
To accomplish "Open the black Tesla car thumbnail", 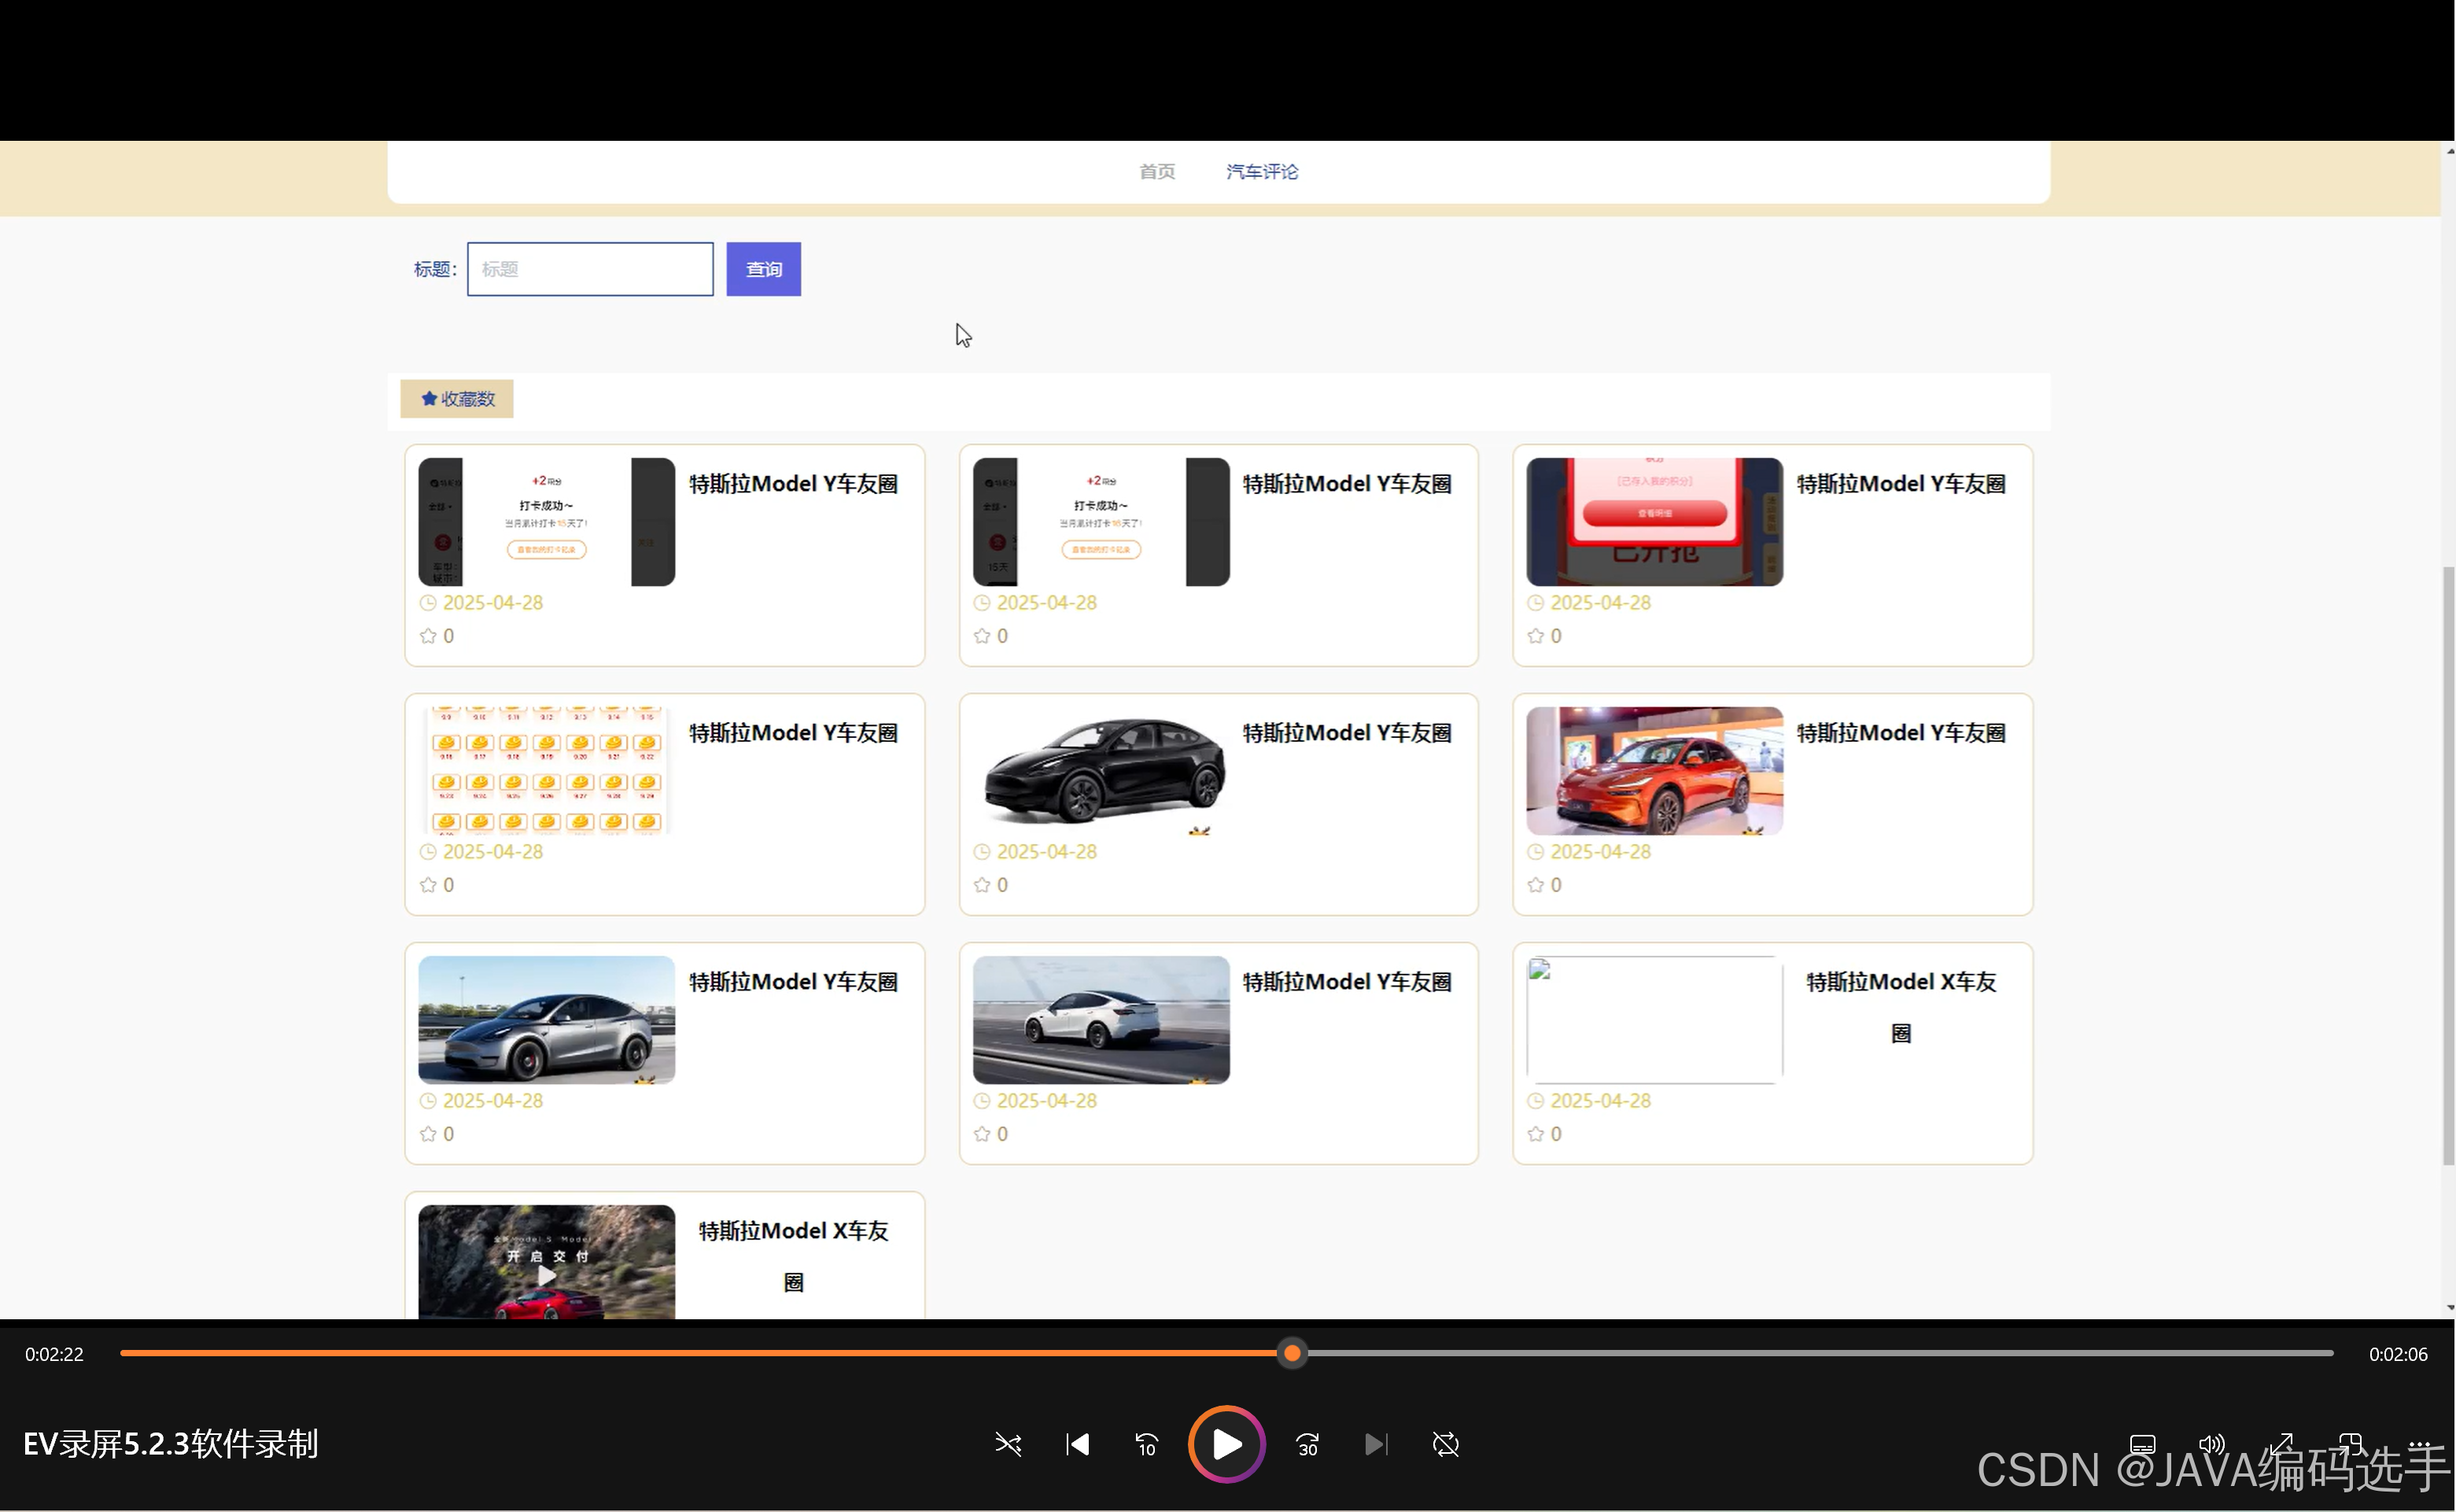I will coord(1101,771).
